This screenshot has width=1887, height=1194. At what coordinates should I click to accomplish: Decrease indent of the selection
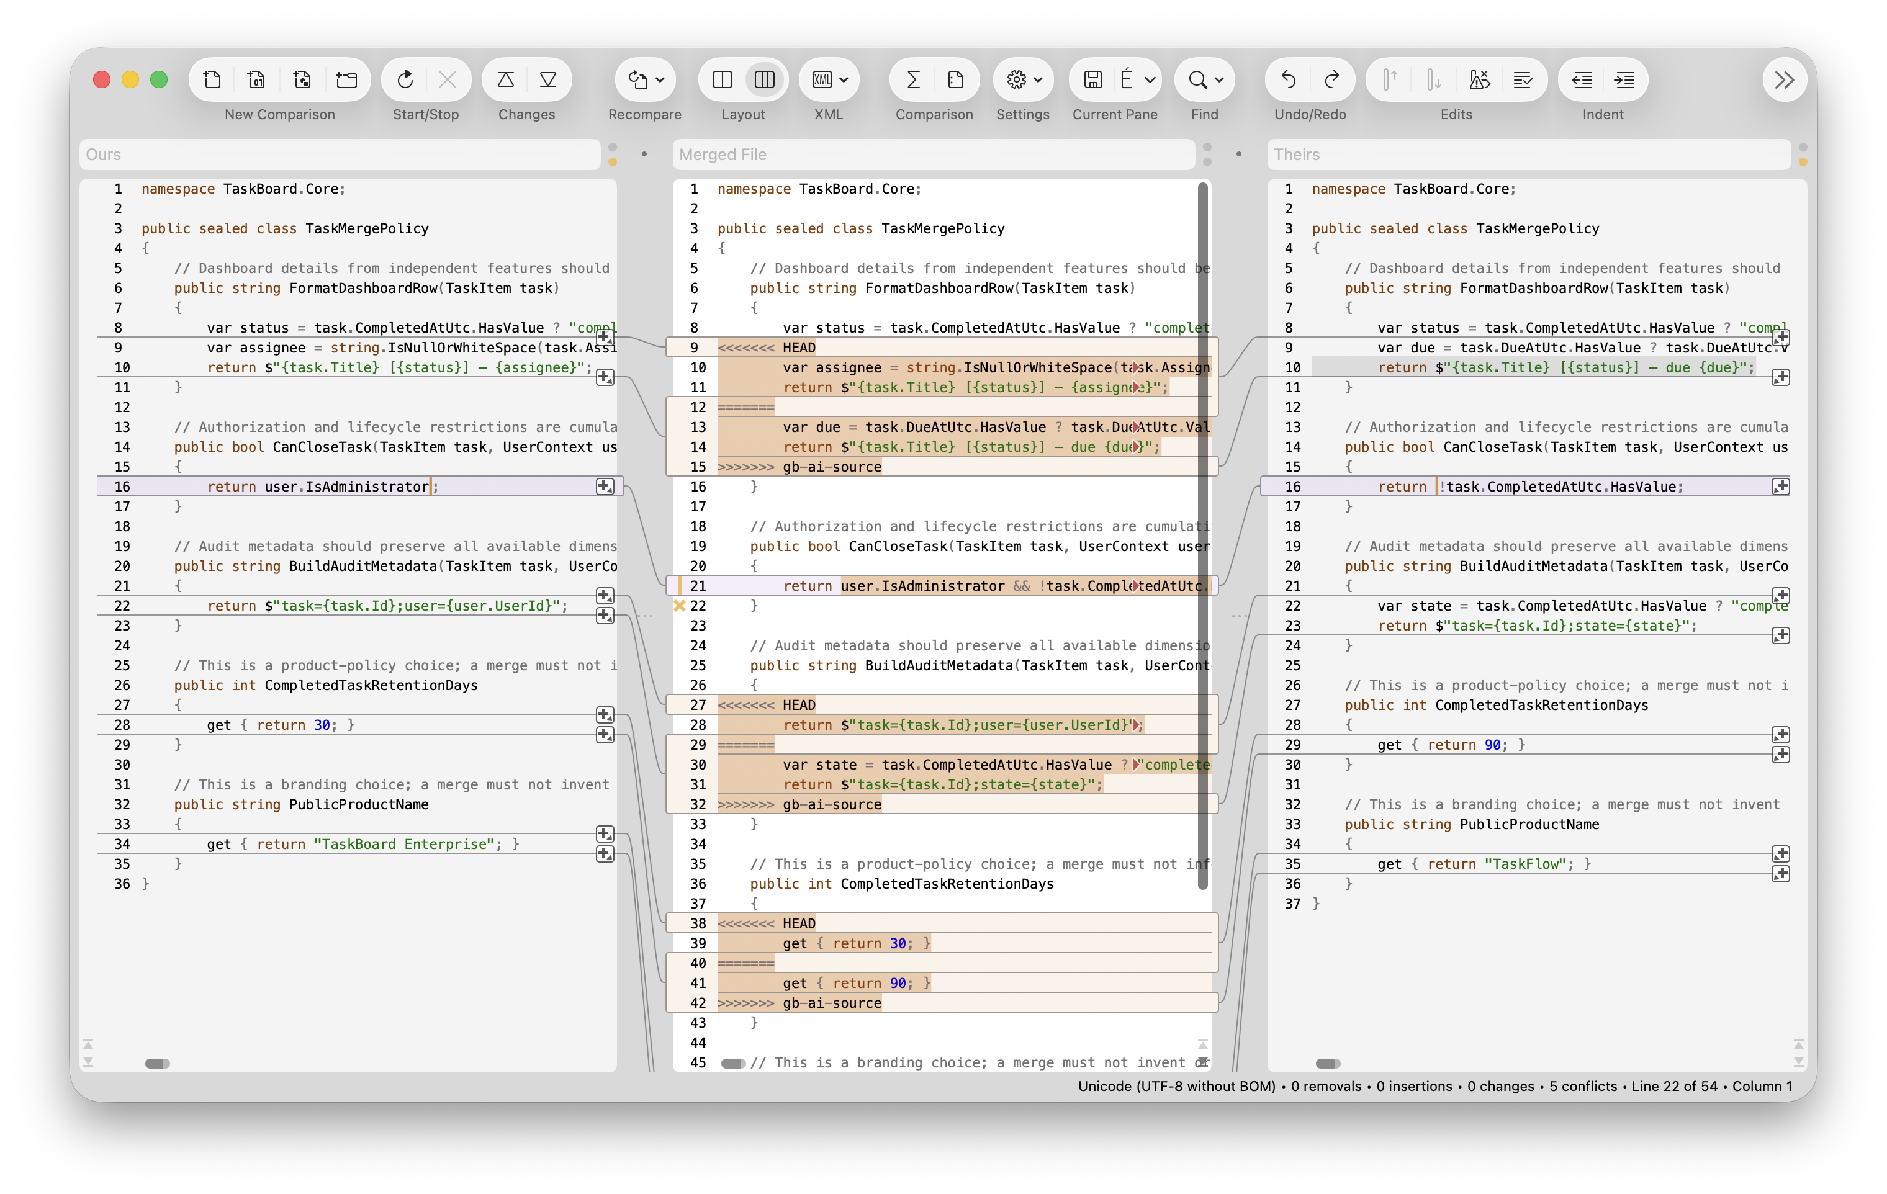1582,79
